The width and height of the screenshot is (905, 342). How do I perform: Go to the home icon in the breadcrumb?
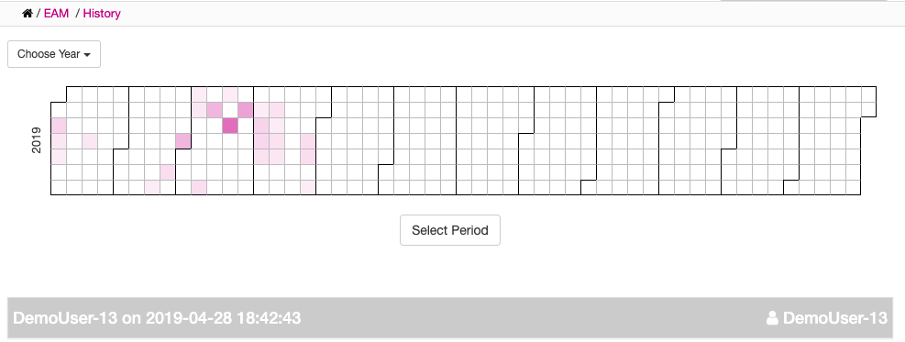click(x=28, y=13)
